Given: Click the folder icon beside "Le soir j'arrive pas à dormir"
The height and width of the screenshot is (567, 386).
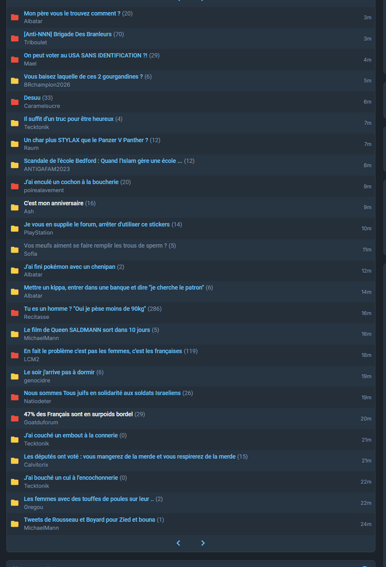Looking at the screenshot, I should pos(15,377).
